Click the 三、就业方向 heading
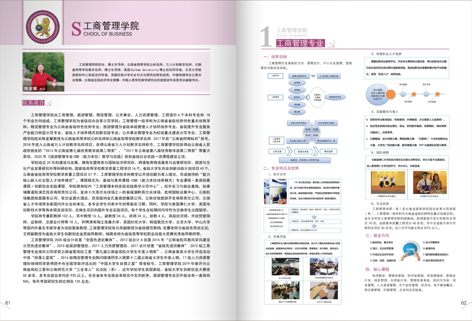Viewport: 472px width, 321px height. click(377, 235)
